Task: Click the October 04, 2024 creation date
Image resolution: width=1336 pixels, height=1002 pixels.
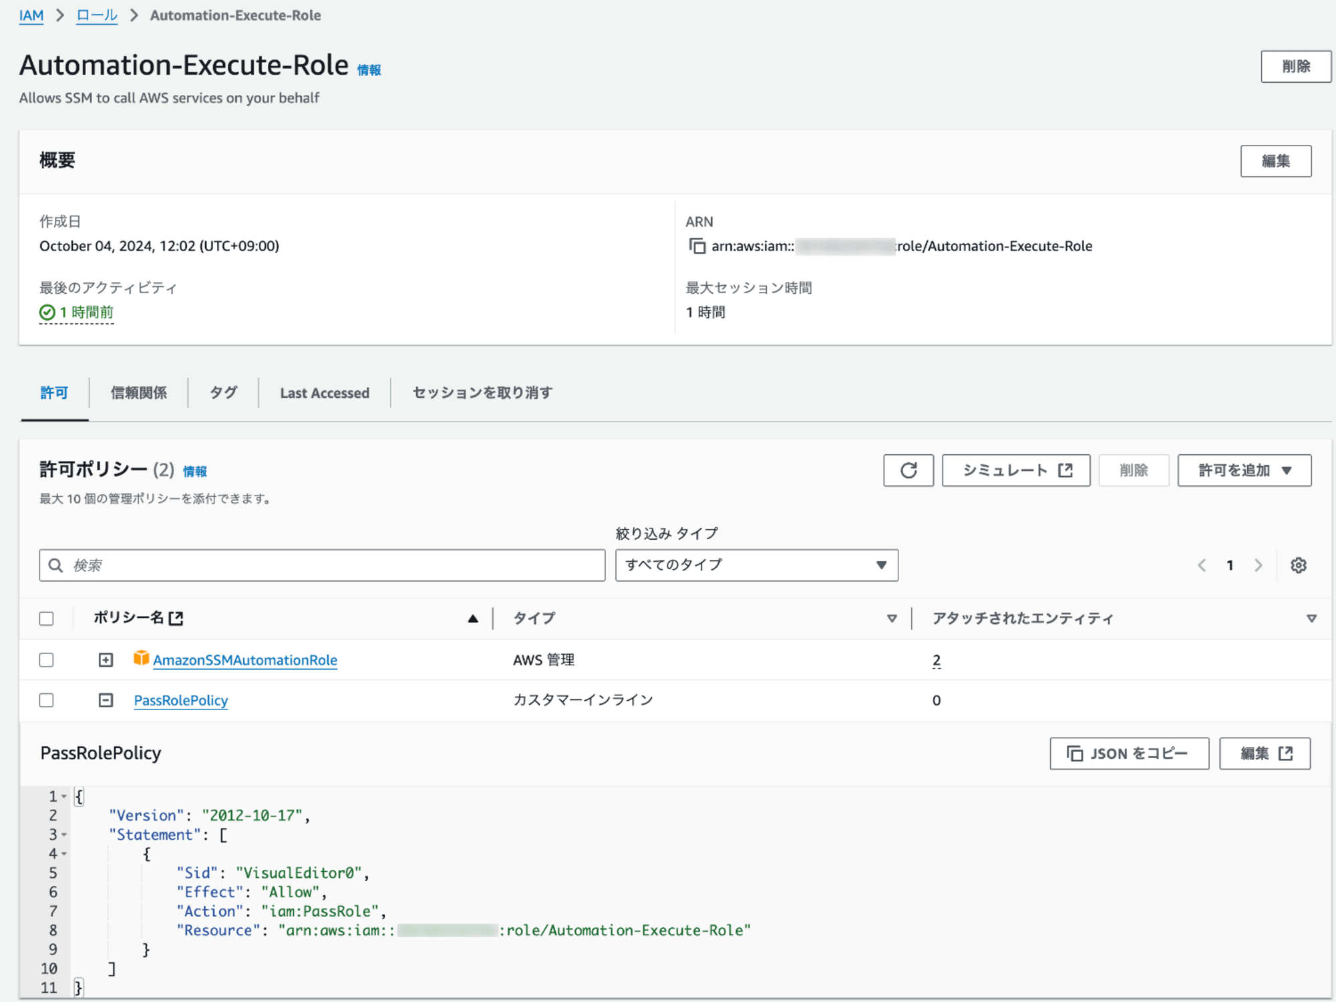Action: point(159,246)
